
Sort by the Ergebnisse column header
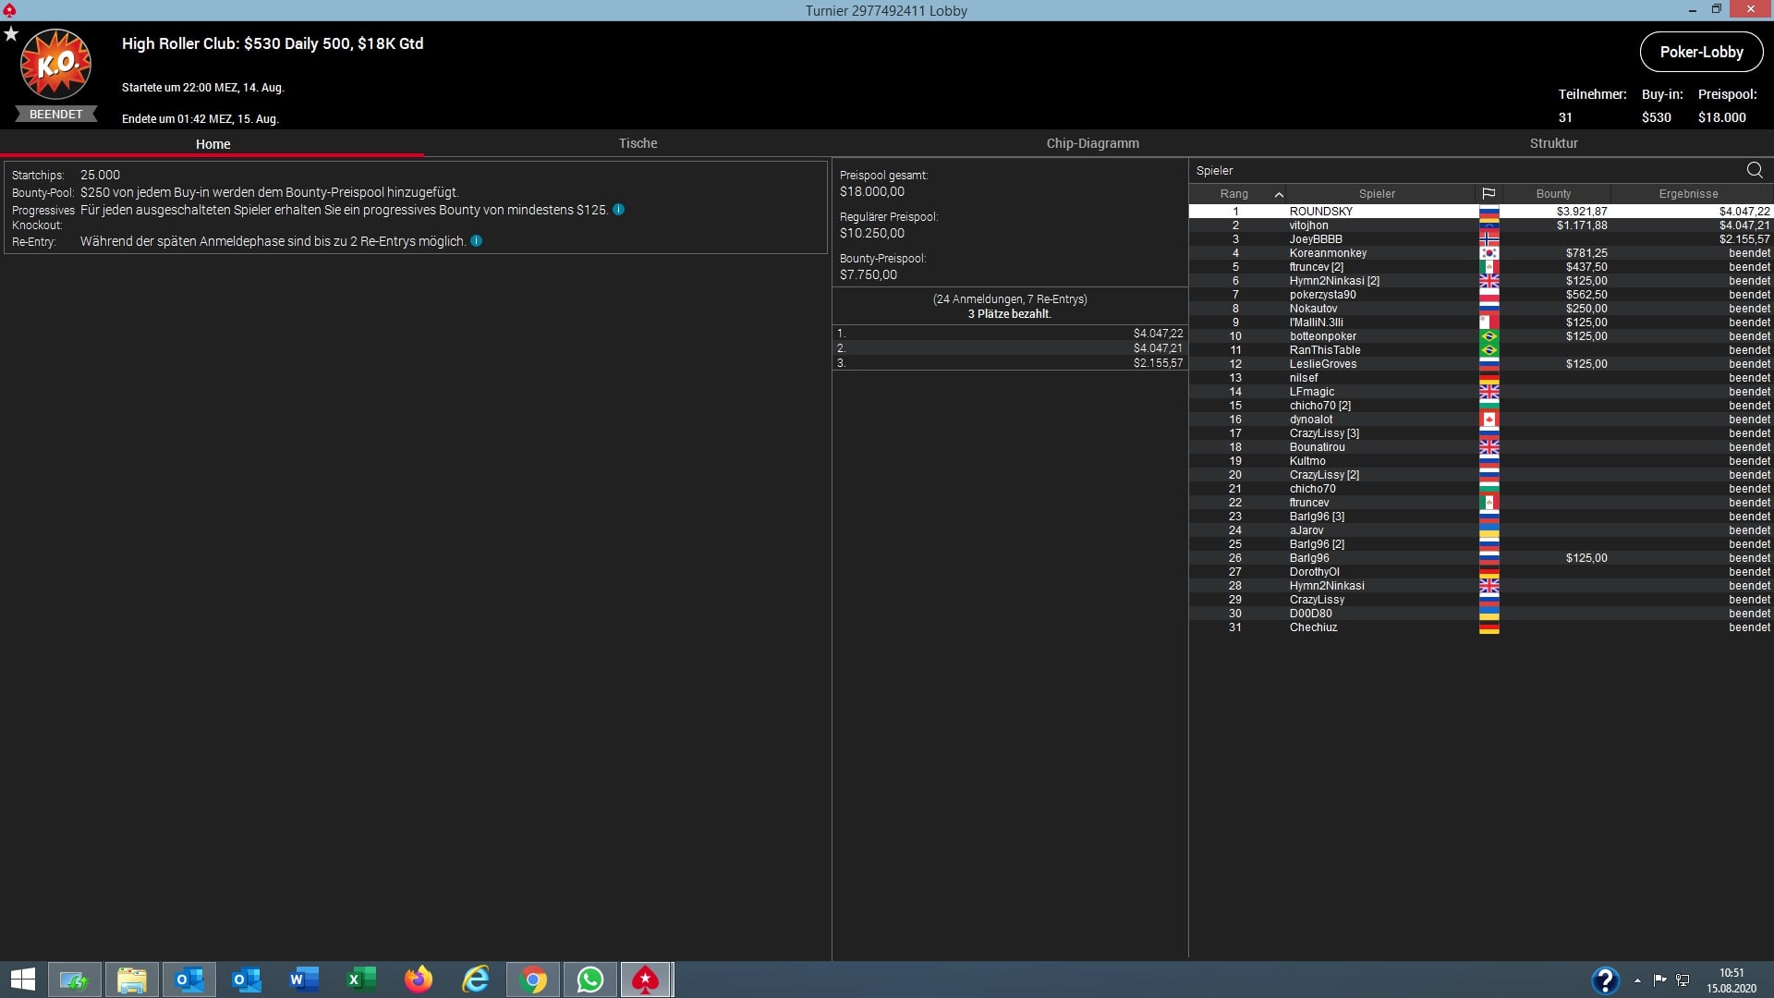1688,194
